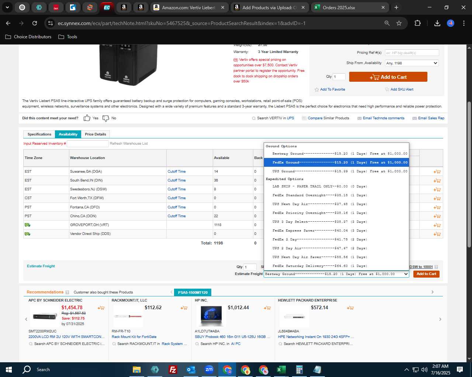
Task: Open browser extensions puzzle icon
Action: click(417, 23)
